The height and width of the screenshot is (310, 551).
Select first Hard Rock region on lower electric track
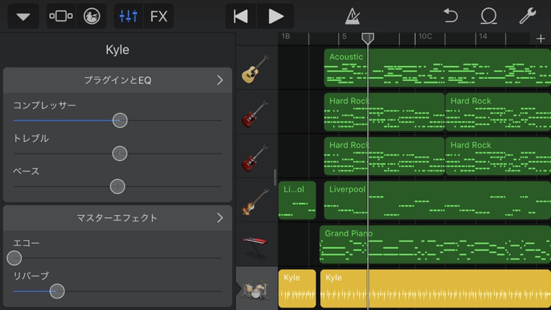click(x=384, y=156)
